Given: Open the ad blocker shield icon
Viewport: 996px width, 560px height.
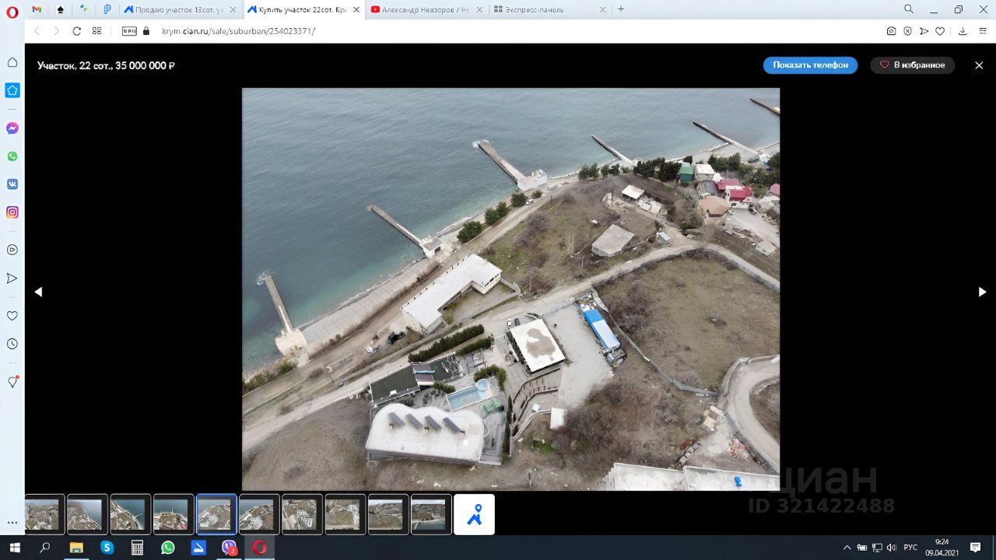Looking at the screenshot, I should (x=907, y=31).
